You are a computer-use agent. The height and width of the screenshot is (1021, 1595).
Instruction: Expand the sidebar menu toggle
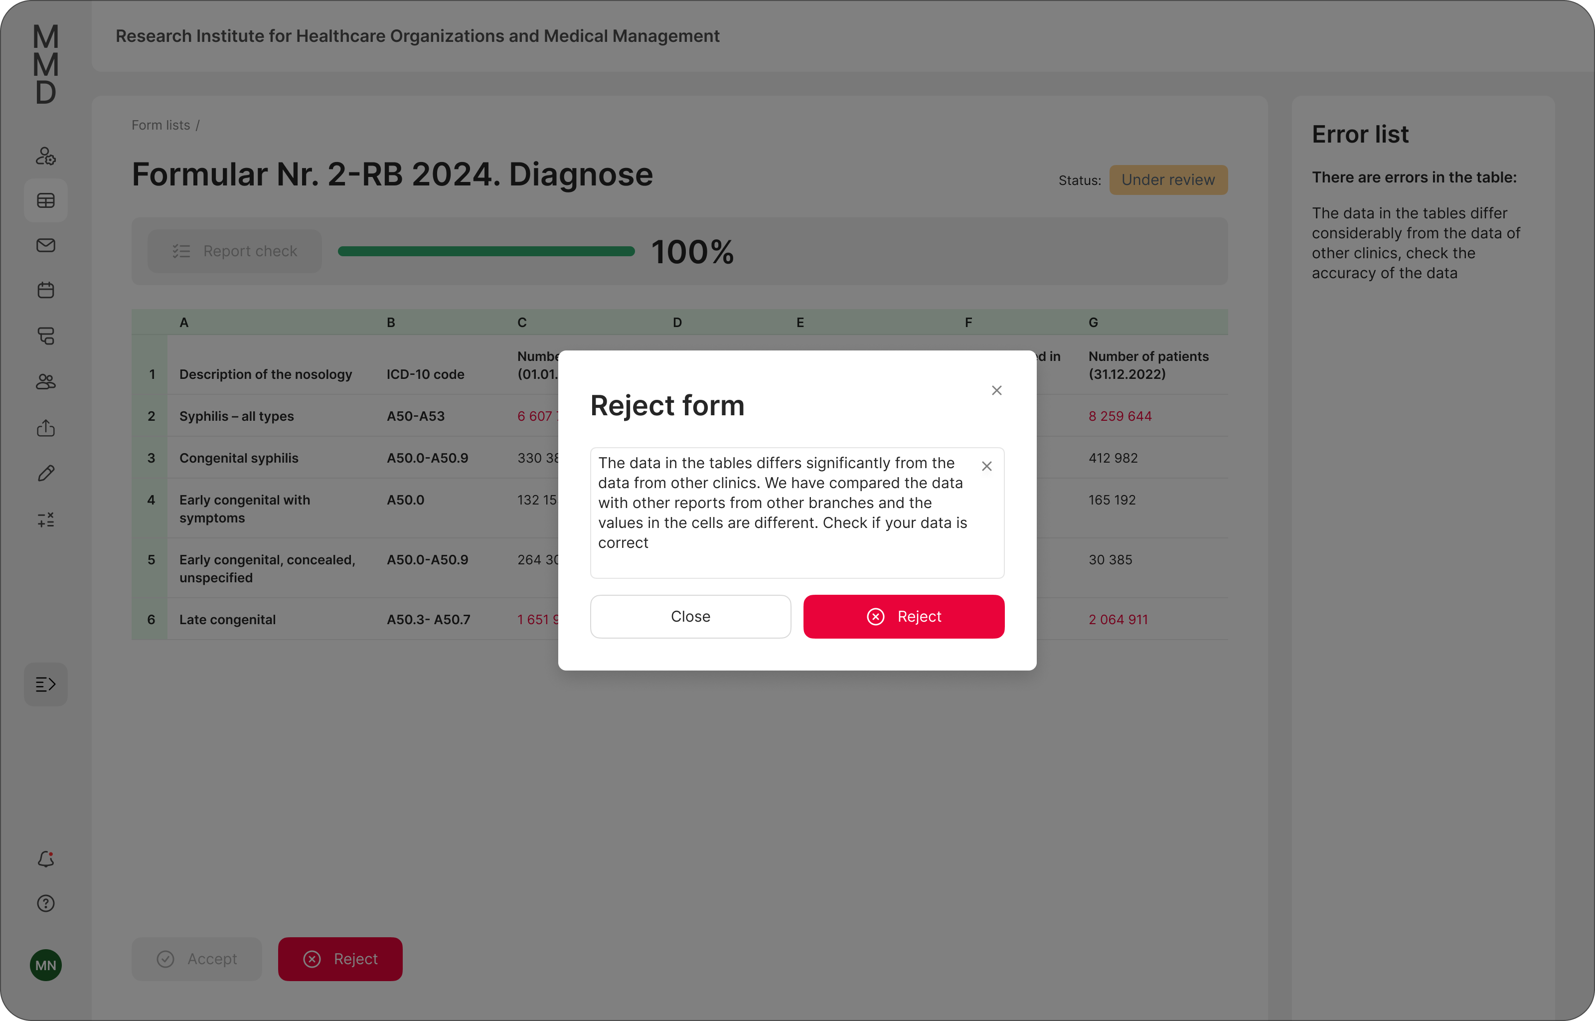coord(46,684)
